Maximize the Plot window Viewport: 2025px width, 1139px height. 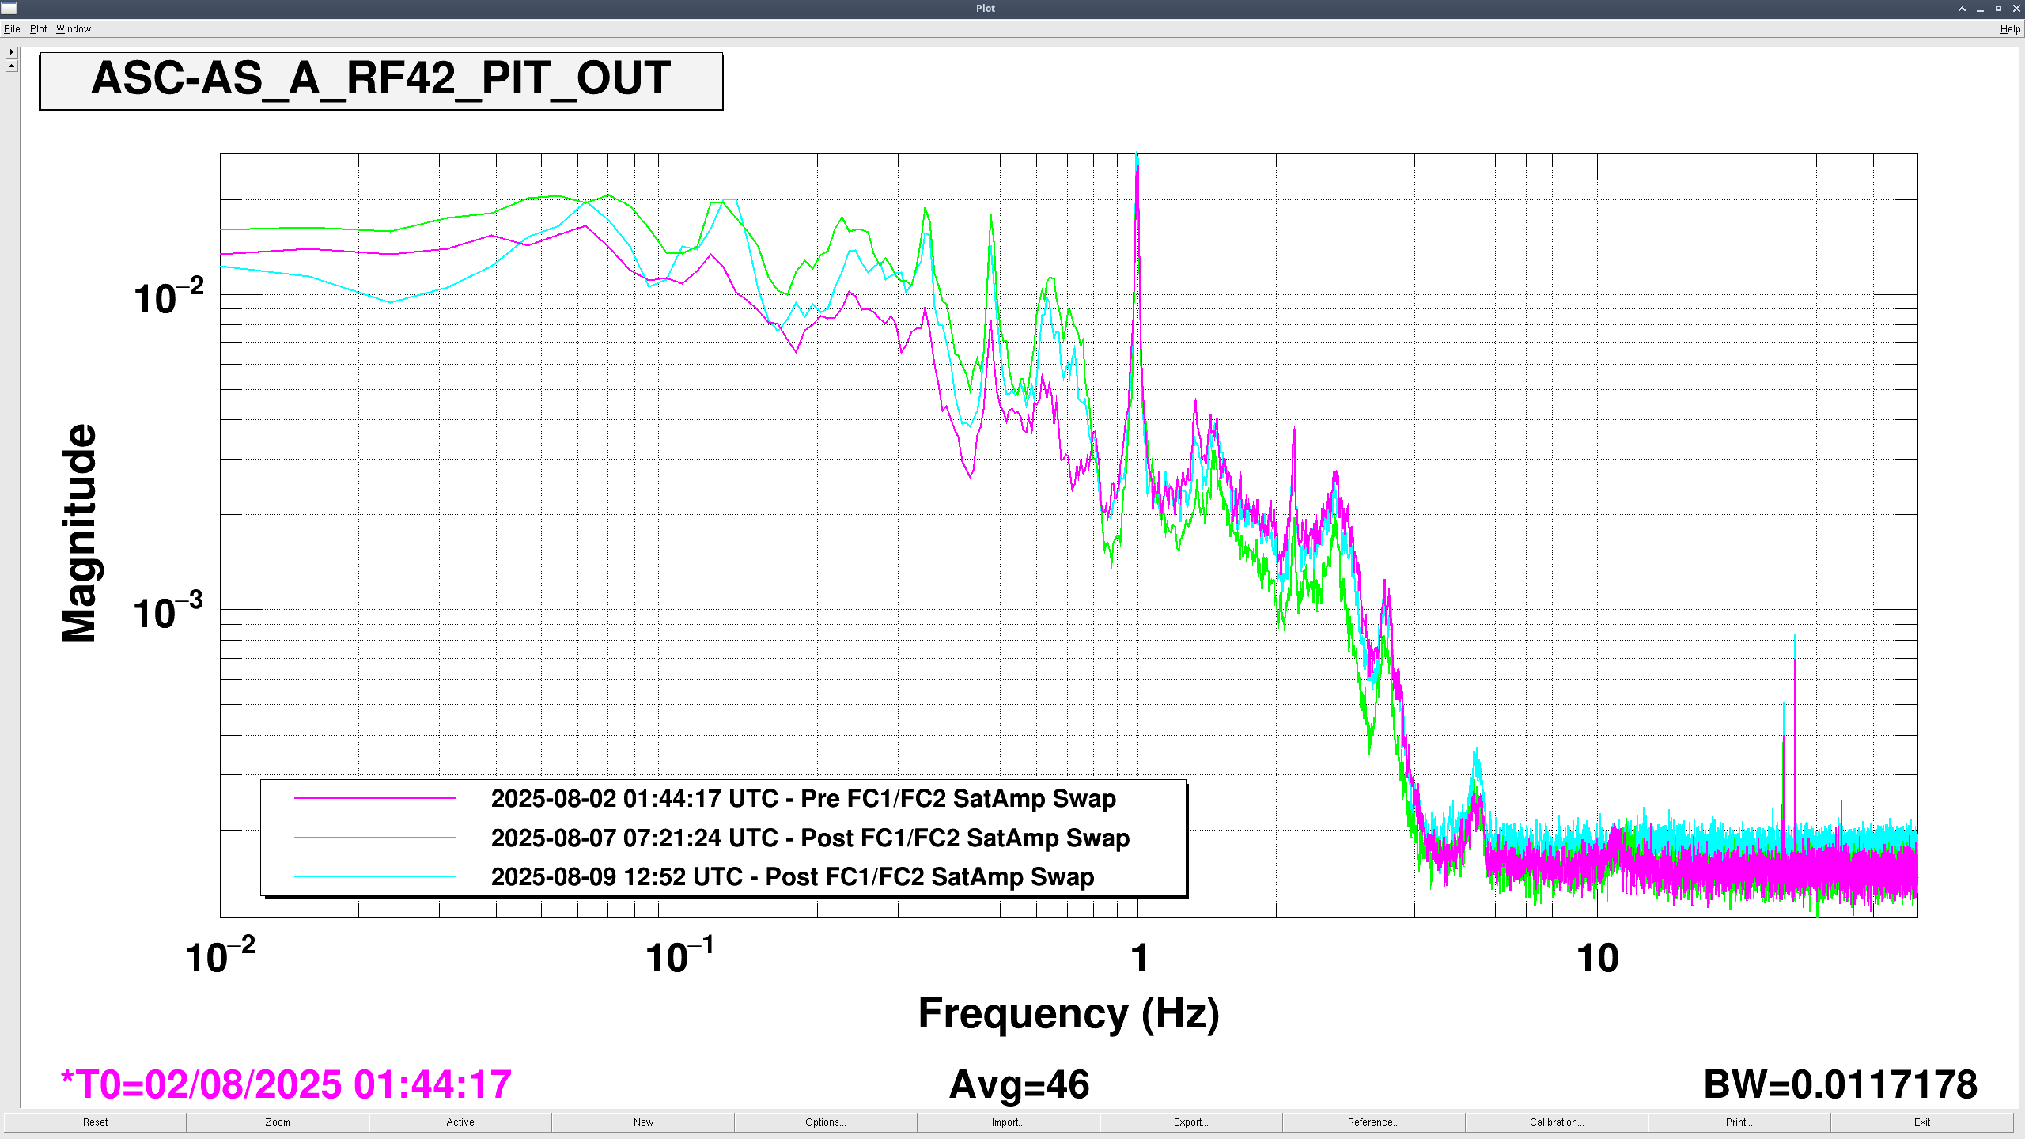pos(1998,9)
